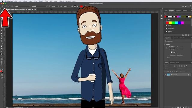
Task: Pick the cyan swatch in the RGB group
Action: click(176, 23)
